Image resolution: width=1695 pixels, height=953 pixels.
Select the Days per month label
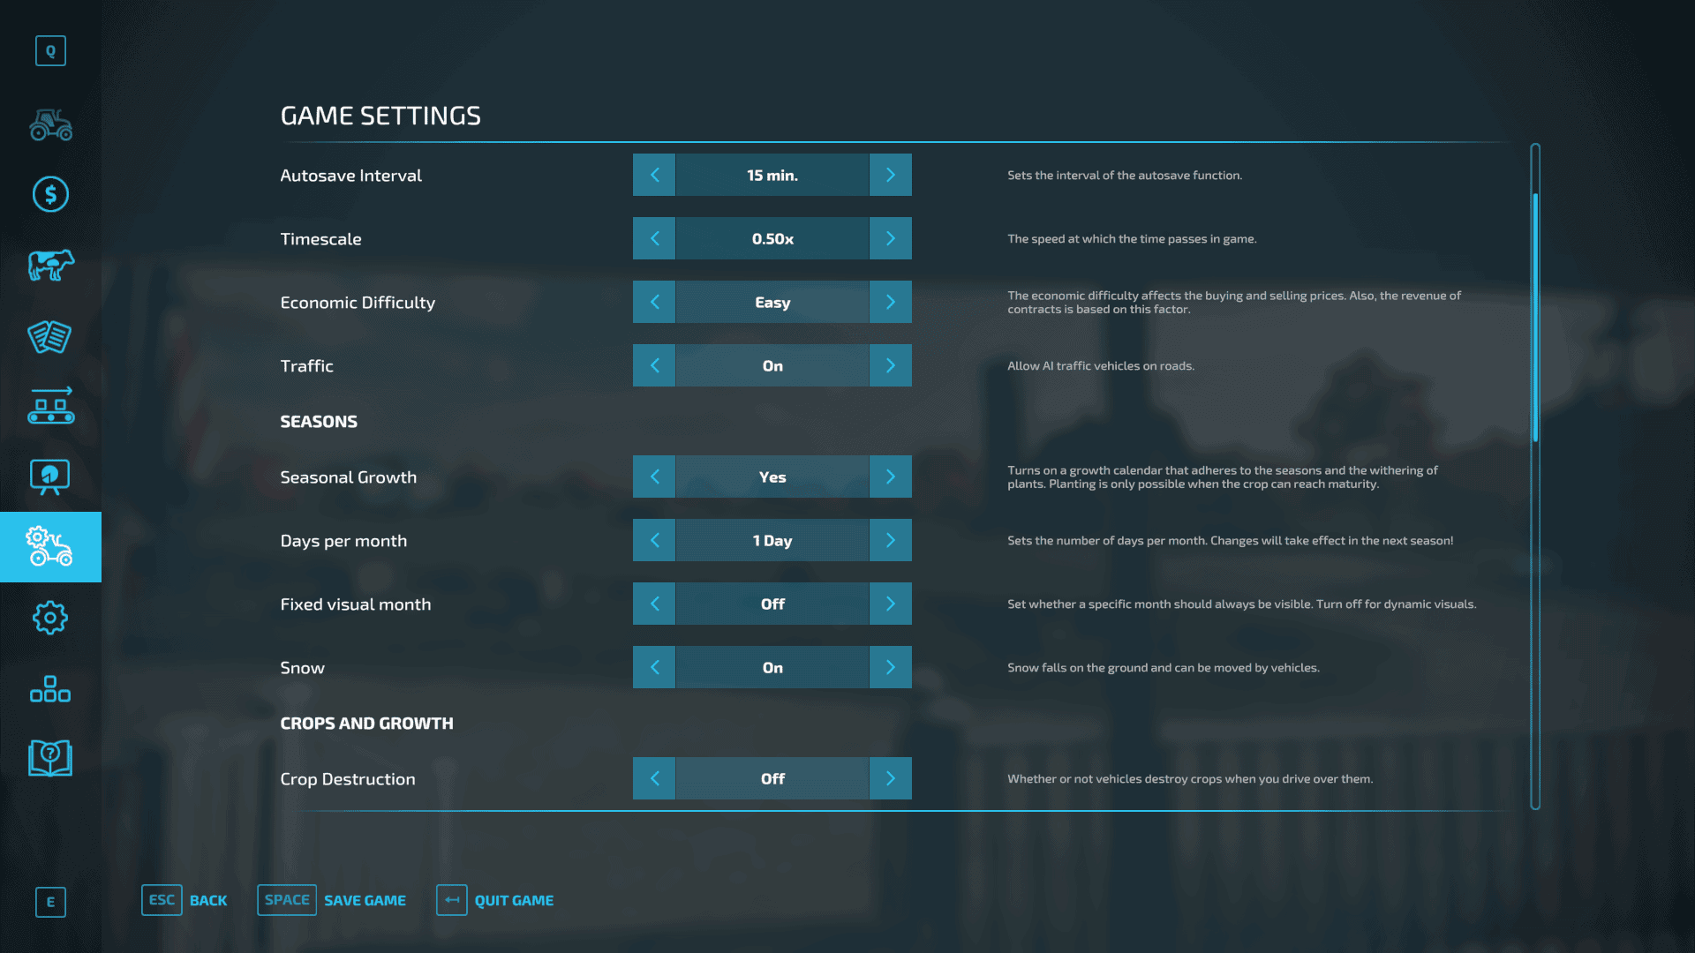pos(343,541)
